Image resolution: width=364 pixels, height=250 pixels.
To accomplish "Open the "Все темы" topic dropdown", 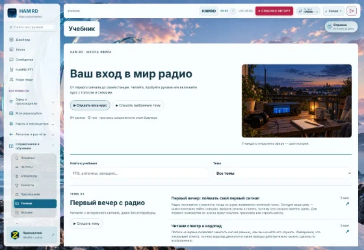I will [x=283, y=173].
